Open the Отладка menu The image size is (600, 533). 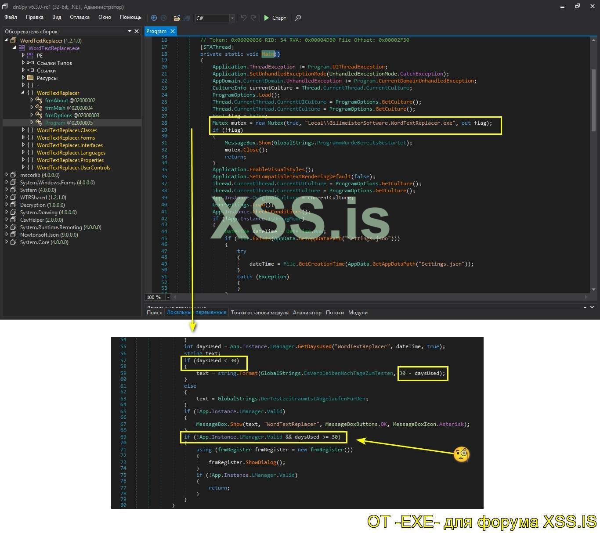(80, 17)
